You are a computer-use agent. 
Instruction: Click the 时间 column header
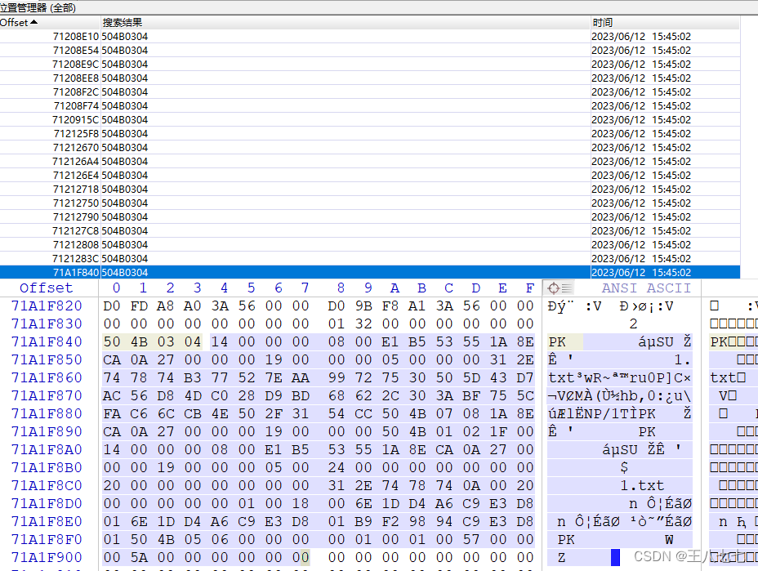click(603, 22)
